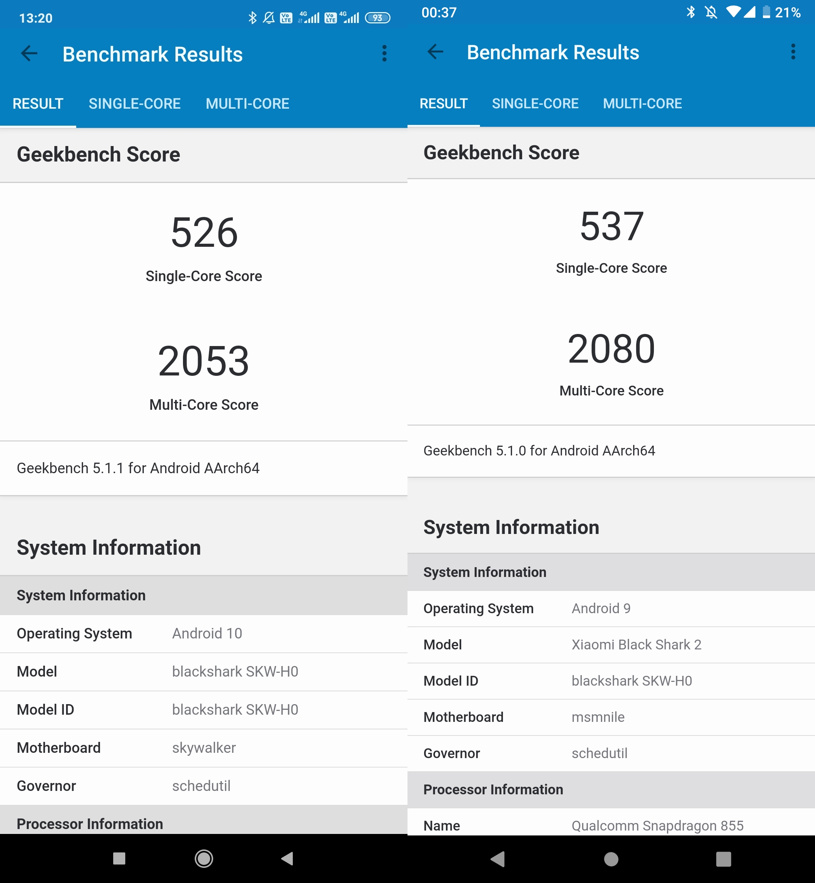Switch to SINGLE-CORE tab on left screen

click(x=134, y=104)
